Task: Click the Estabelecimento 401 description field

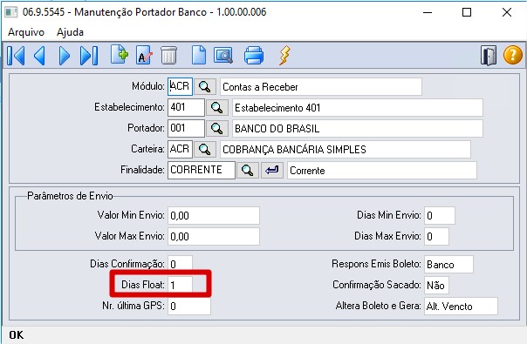Action: tap(358, 108)
